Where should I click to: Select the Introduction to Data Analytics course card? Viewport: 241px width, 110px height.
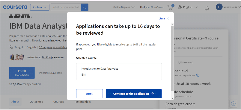119,71
